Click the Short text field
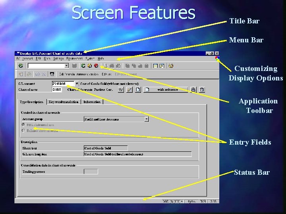The image size is (286, 214). (x=106, y=148)
